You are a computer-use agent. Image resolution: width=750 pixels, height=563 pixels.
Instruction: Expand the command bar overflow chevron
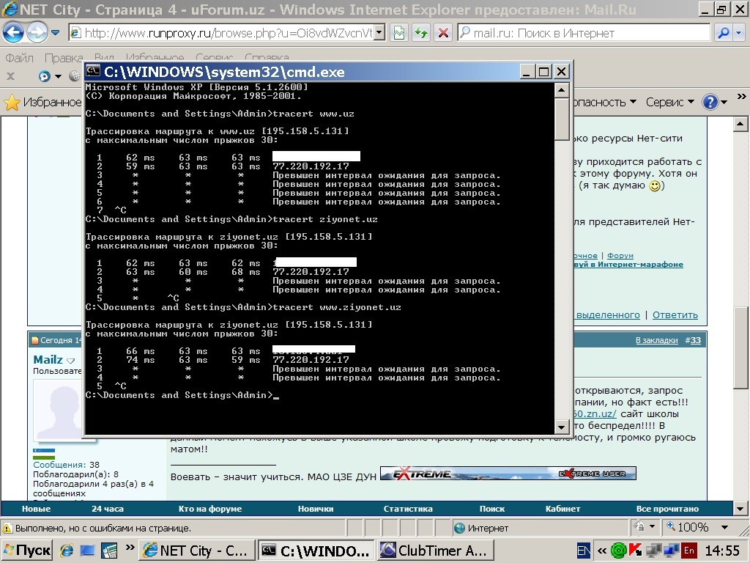point(741,97)
